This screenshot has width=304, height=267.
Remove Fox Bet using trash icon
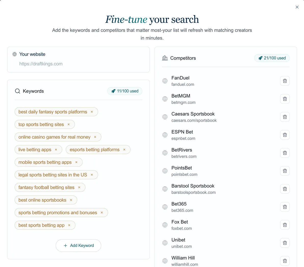click(x=285, y=225)
